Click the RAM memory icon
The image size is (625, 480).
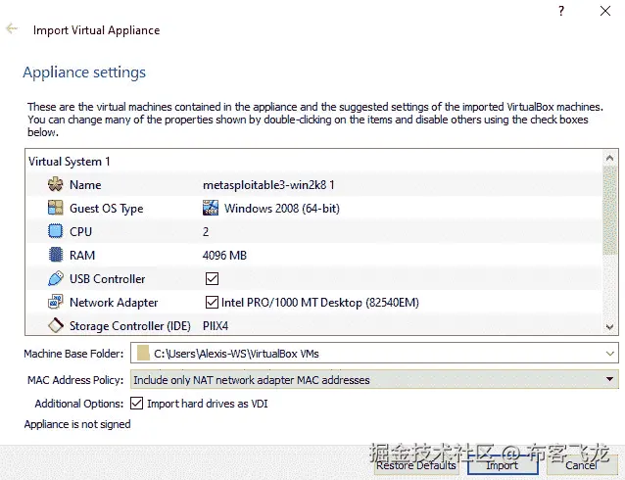(x=56, y=255)
